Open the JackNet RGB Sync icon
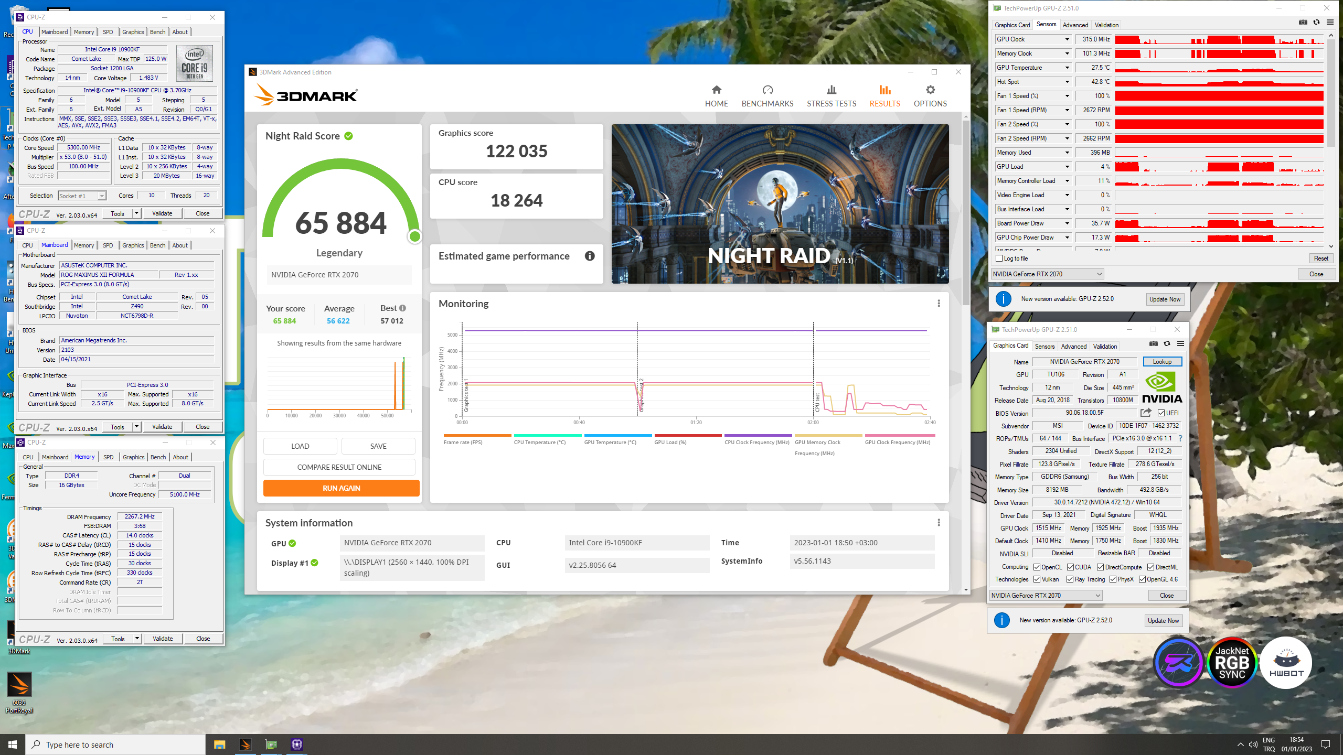Screen dimensions: 1343x755 pos(1232,663)
